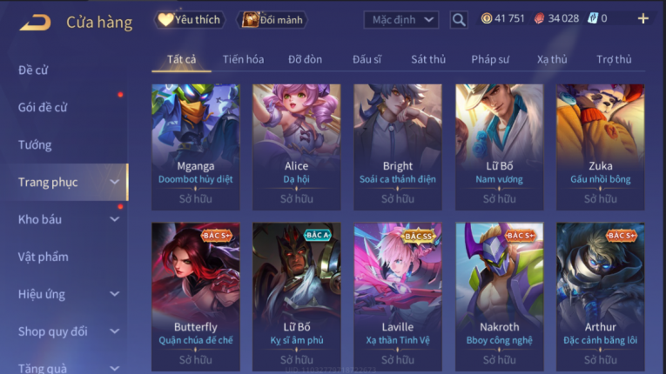666x374 pixels.
Task: Open Gói đề cử in sidebar
Action: (x=43, y=107)
